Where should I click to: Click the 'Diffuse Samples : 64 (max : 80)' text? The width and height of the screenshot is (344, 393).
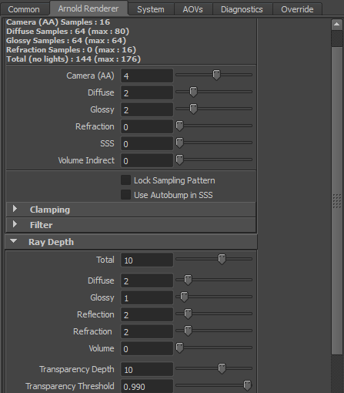tap(68, 32)
